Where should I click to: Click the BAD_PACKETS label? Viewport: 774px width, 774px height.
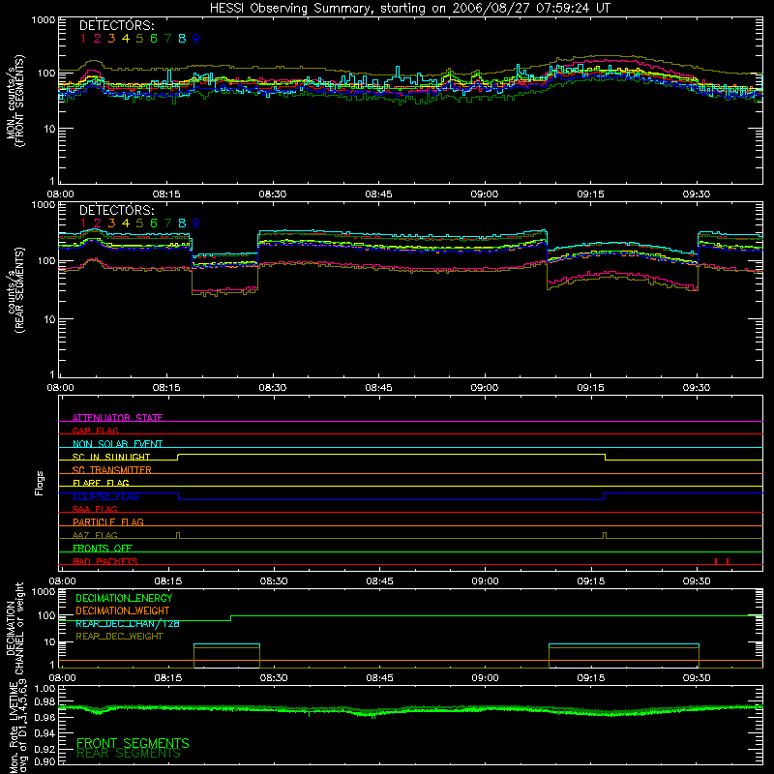pos(105,561)
